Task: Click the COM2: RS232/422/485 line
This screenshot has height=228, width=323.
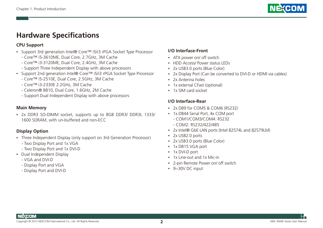Action: [x=196, y=125]
